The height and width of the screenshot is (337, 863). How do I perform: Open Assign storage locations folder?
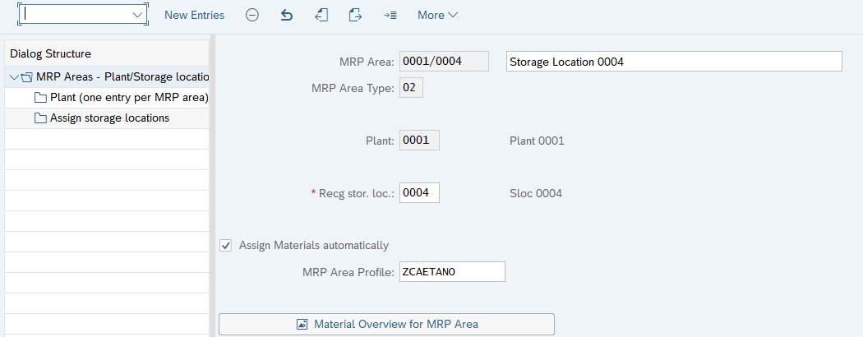coord(109,118)
